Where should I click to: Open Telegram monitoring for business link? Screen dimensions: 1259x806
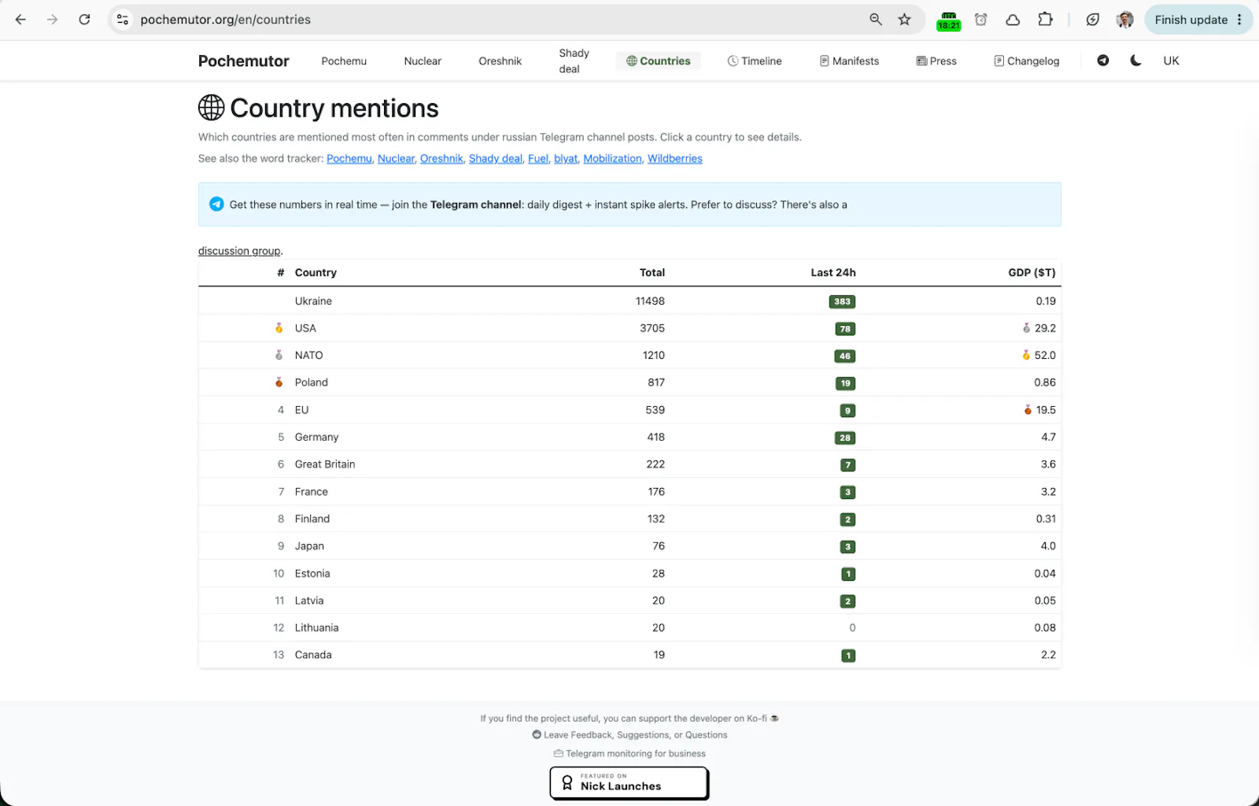point(629,753)
